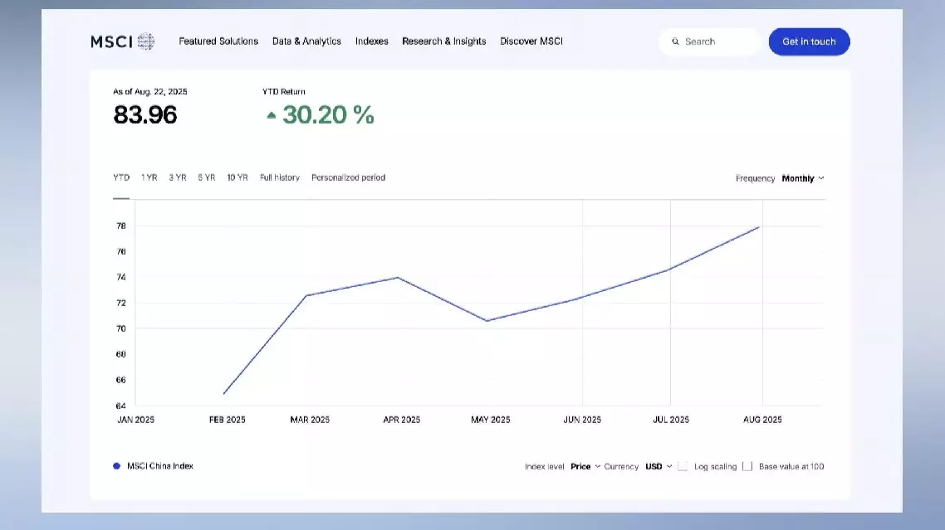Open the Research & Insights menu
Image resolution: width=945 pixels, height=530 pixels.
coord(443,41)
